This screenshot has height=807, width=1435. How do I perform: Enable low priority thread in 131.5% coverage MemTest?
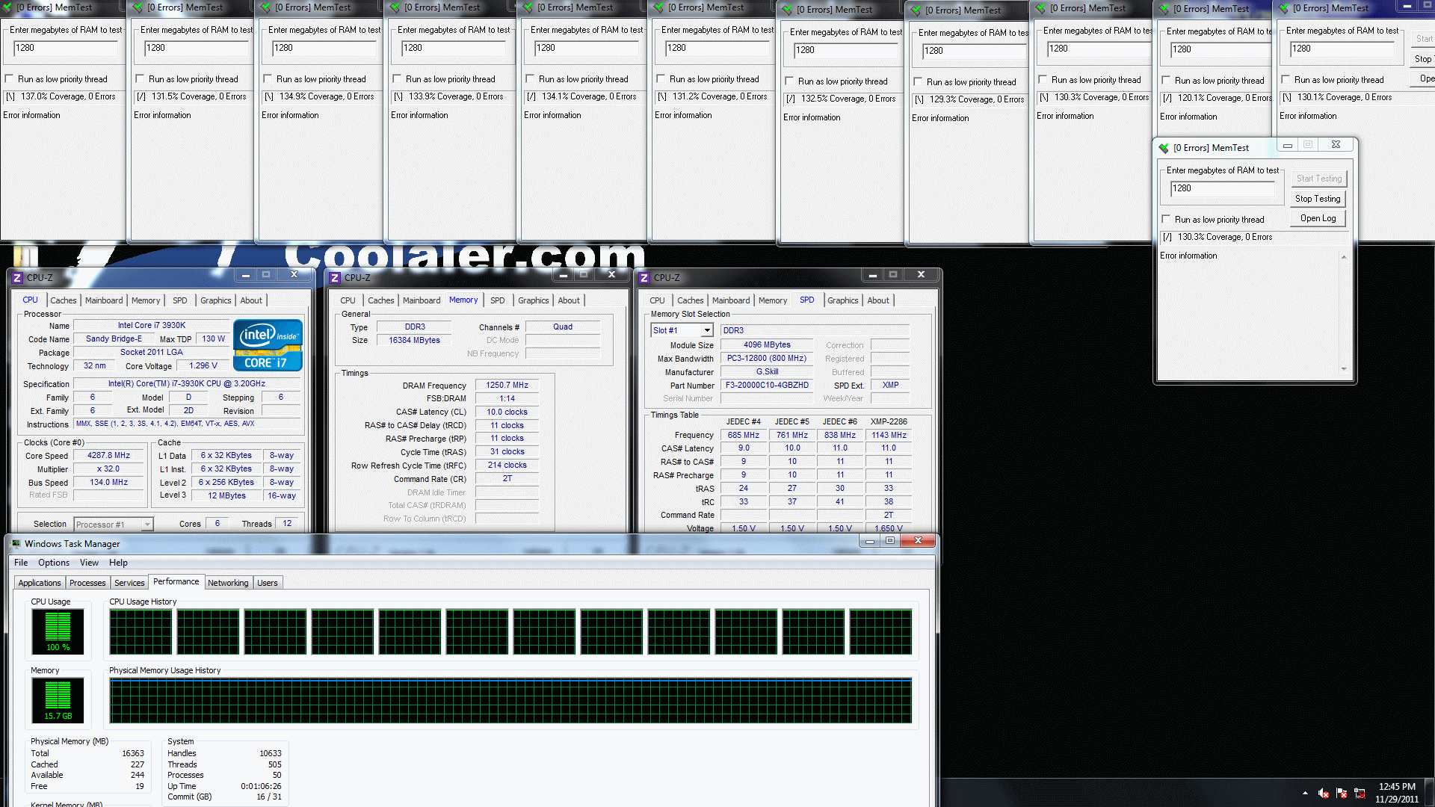140,78
